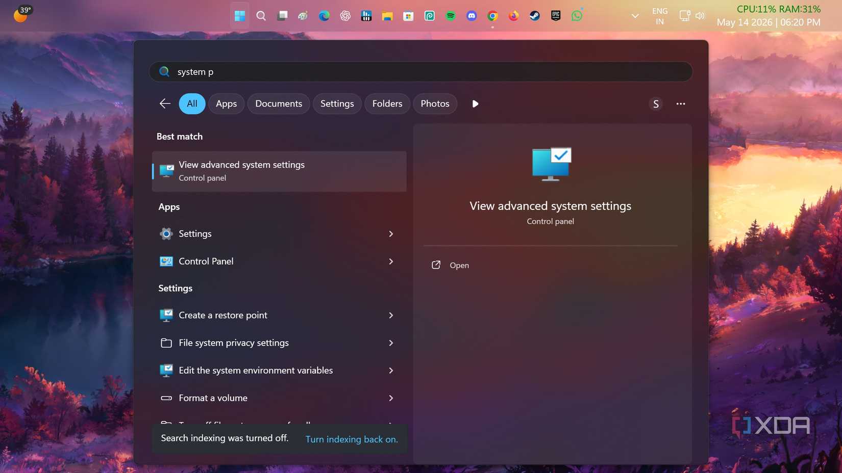Click the date and time display
This screenshot has height=473, width=842.
(769, 22)
